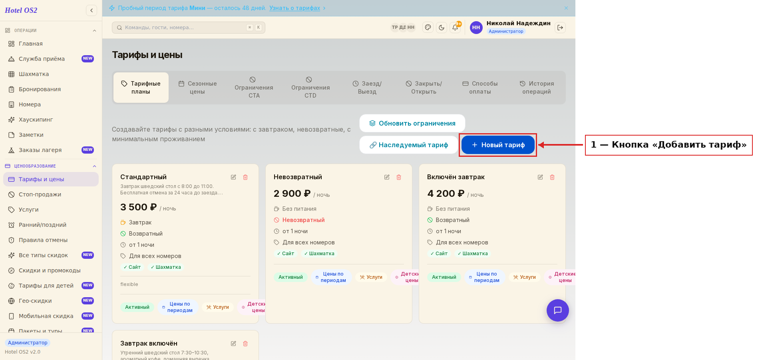Go to Служба приёма
Image resolution: width=762 pixels, height=360 pixels.
(x=51, y=59)
